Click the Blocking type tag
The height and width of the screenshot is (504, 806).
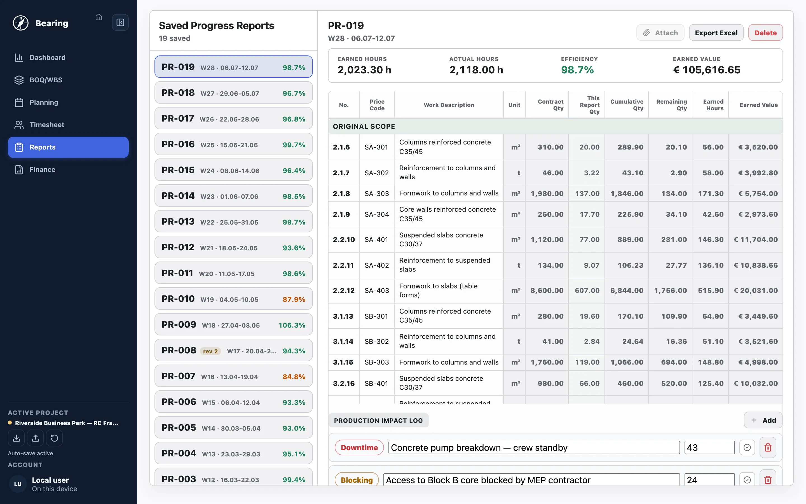pos(357,480)
